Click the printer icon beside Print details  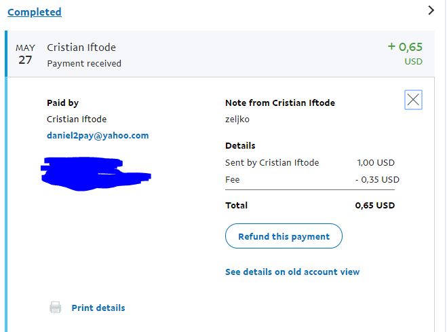click(56, 308)
